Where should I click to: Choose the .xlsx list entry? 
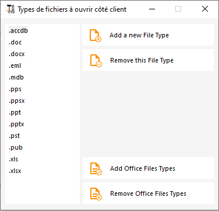[x=15, y=171]
